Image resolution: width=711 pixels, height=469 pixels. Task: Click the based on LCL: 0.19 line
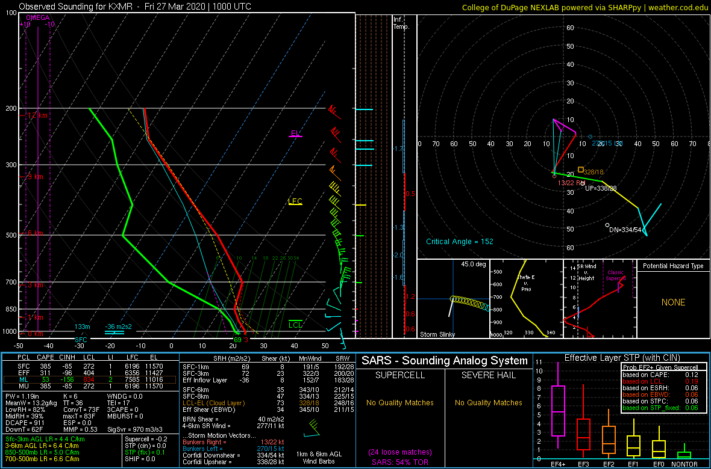(660, 381)
